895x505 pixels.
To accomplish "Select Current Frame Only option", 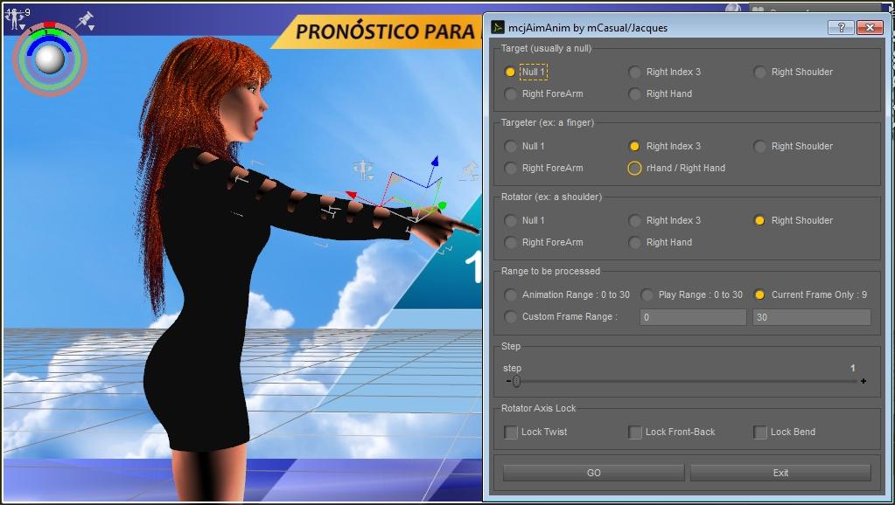I will coord(759,294).
